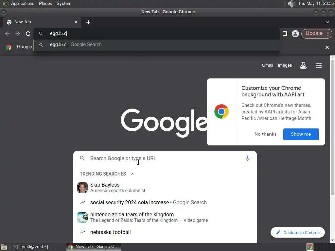Image resolution: width=335 pixels, height=251 pixels.
Task: Select the New Tab - Google Chrome taskbar item
Action: (94, 247)
